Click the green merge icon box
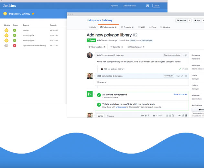 pos(90,94)
